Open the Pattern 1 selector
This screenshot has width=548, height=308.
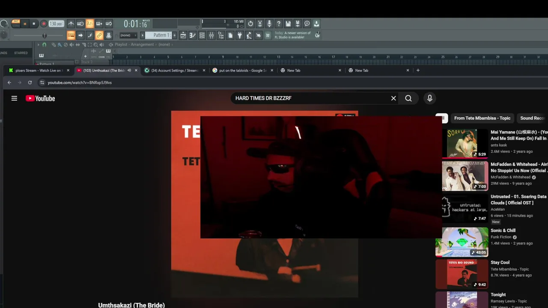pos(158,36)
